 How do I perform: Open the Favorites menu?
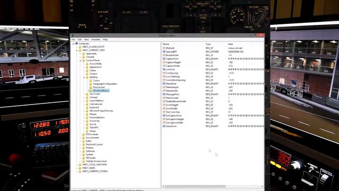pyautogui.click(x=96, y=40)
